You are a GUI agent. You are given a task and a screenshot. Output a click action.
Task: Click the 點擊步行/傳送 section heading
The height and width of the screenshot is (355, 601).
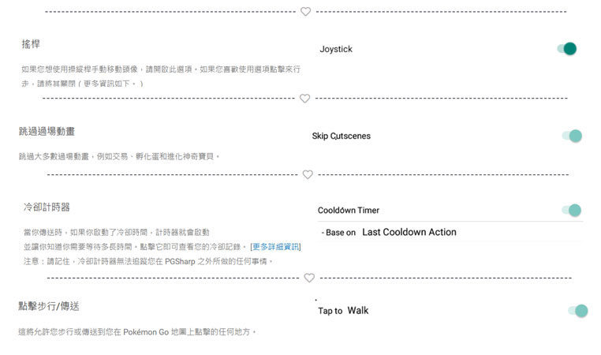click(49, 305)
